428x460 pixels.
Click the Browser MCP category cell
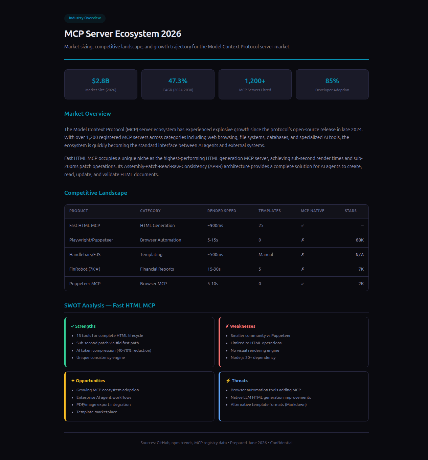click(154, 284)
